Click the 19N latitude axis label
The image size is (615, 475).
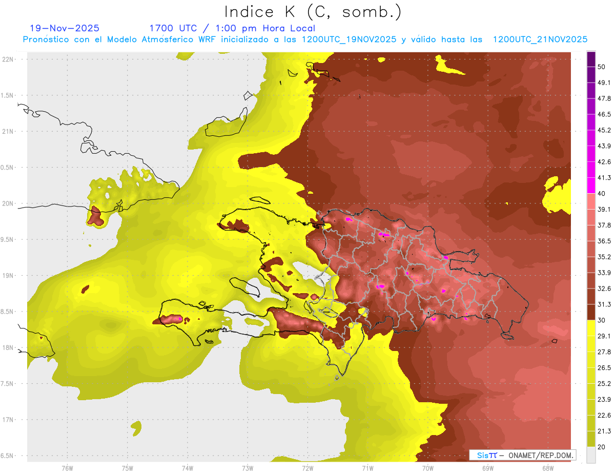pos(8,275)
